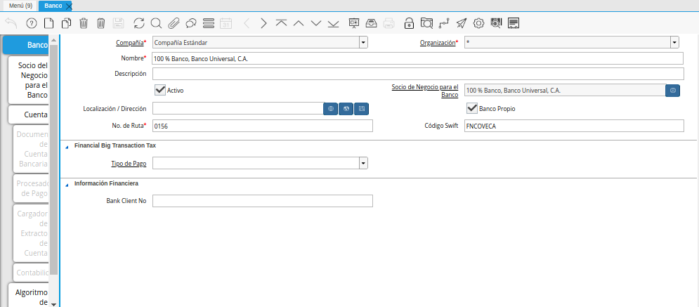699x307 pixels.
Task: Click third location address button
Action: point(362,108)
